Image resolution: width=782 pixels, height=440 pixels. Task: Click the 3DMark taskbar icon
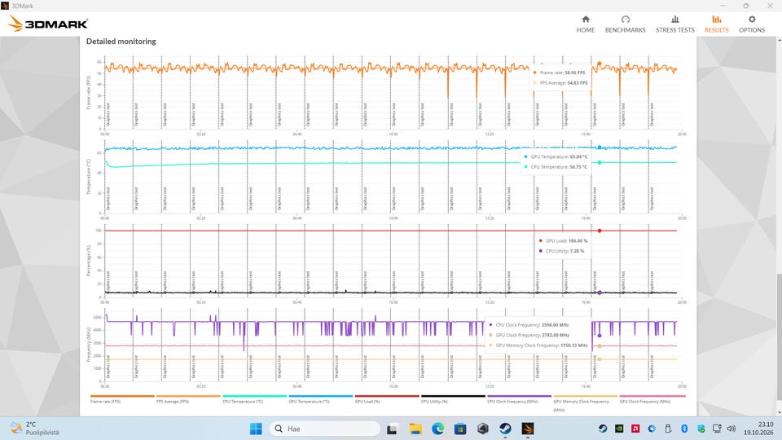click(528, 429)
